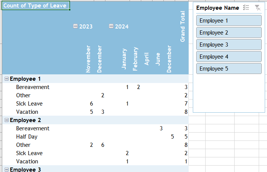Click the 2024 December column header
267x172 pixels.
tap(169, 59)
